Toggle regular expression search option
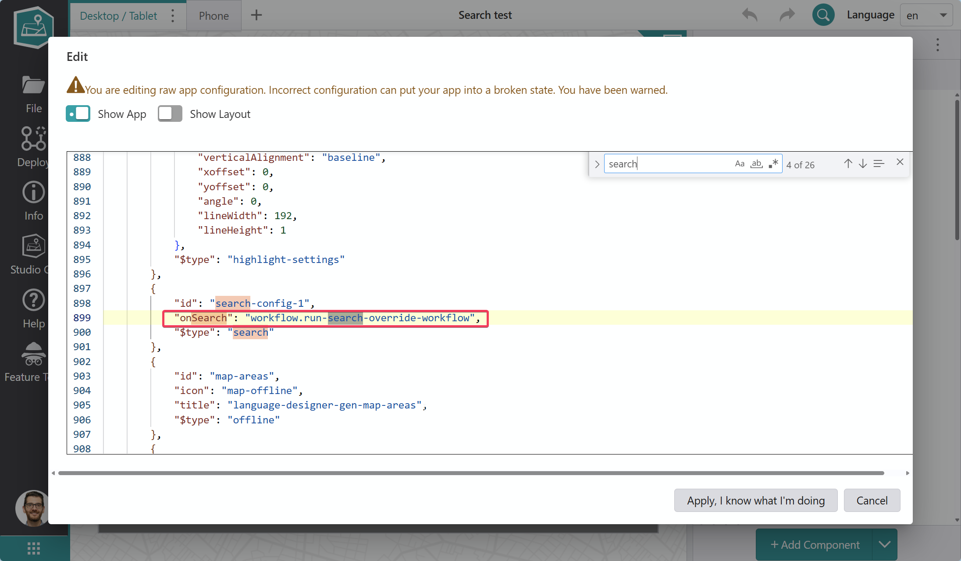Screen dimensions: 961x561 [773, 163]
